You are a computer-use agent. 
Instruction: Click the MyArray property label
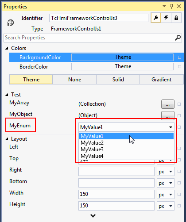19,103
